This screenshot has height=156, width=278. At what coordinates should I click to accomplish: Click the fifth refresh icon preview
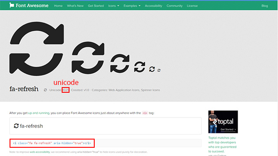[x=152, y=69]
